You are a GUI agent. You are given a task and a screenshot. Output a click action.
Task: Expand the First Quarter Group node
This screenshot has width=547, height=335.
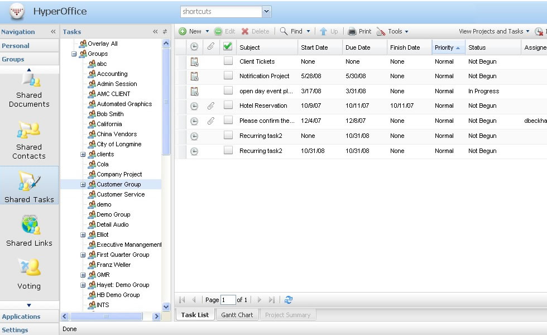83,255
